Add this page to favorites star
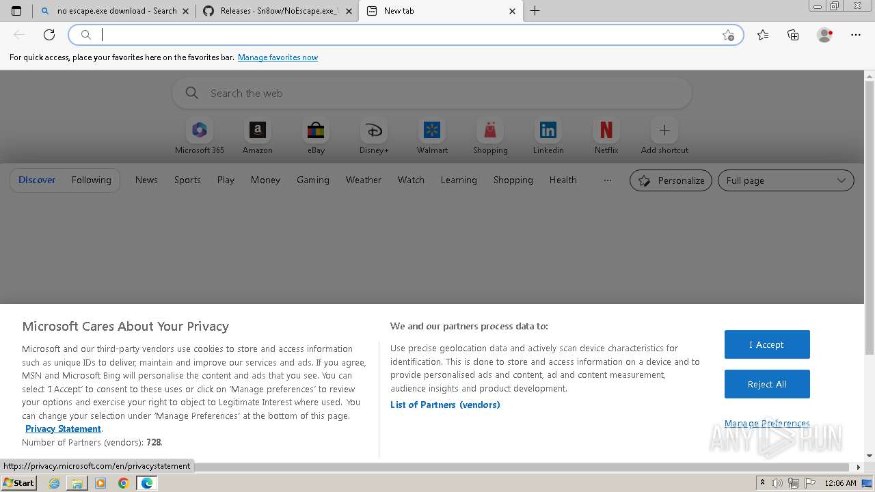Viewport: 875px width, 492px height. pyautogui.click(x=728, y=35)
